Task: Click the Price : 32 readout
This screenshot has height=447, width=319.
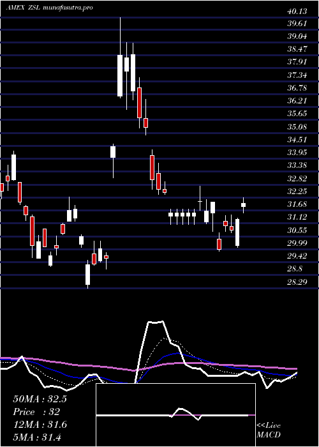Action: pos(36,412)
